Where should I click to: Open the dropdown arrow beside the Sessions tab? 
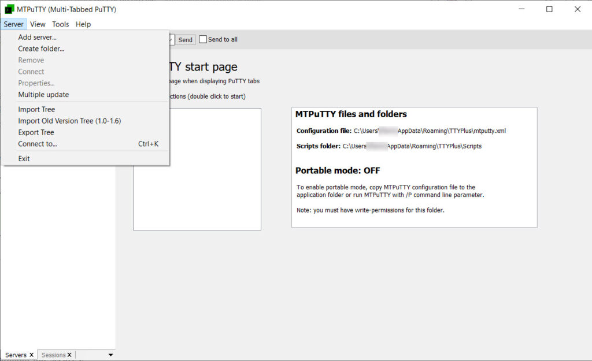point(110,355)
